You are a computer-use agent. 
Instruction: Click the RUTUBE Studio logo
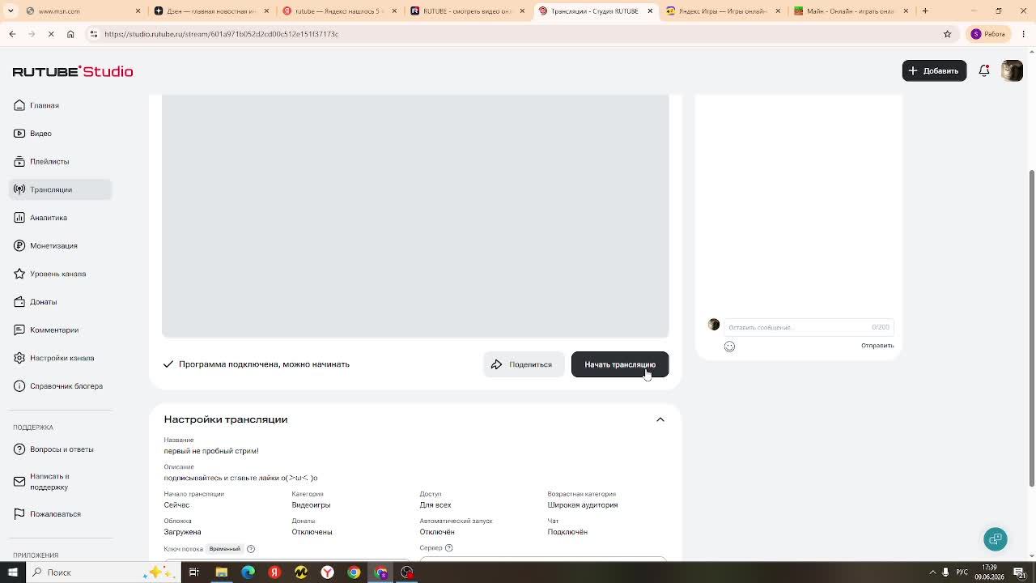73,71
